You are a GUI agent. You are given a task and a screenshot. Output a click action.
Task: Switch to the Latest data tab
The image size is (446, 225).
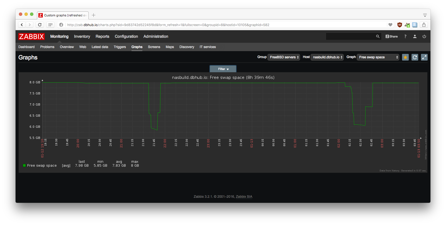coord(100,47)
